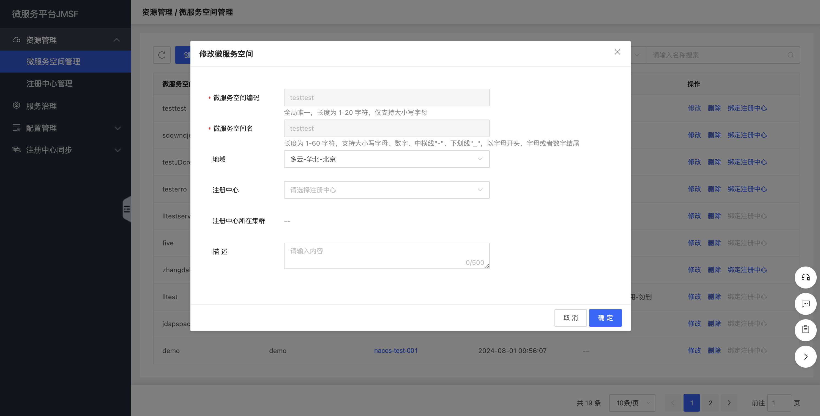Screen dimensions: 820x416
Task: Click 修改 for the five row
Action: click(694, 242)
